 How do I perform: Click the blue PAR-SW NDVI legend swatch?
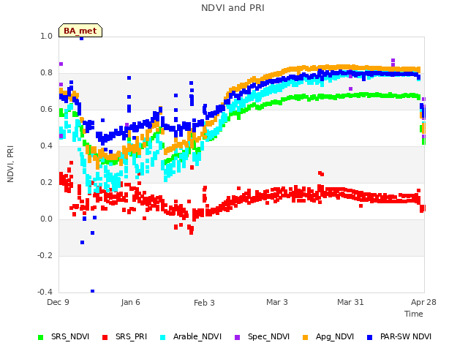[370, 337]
